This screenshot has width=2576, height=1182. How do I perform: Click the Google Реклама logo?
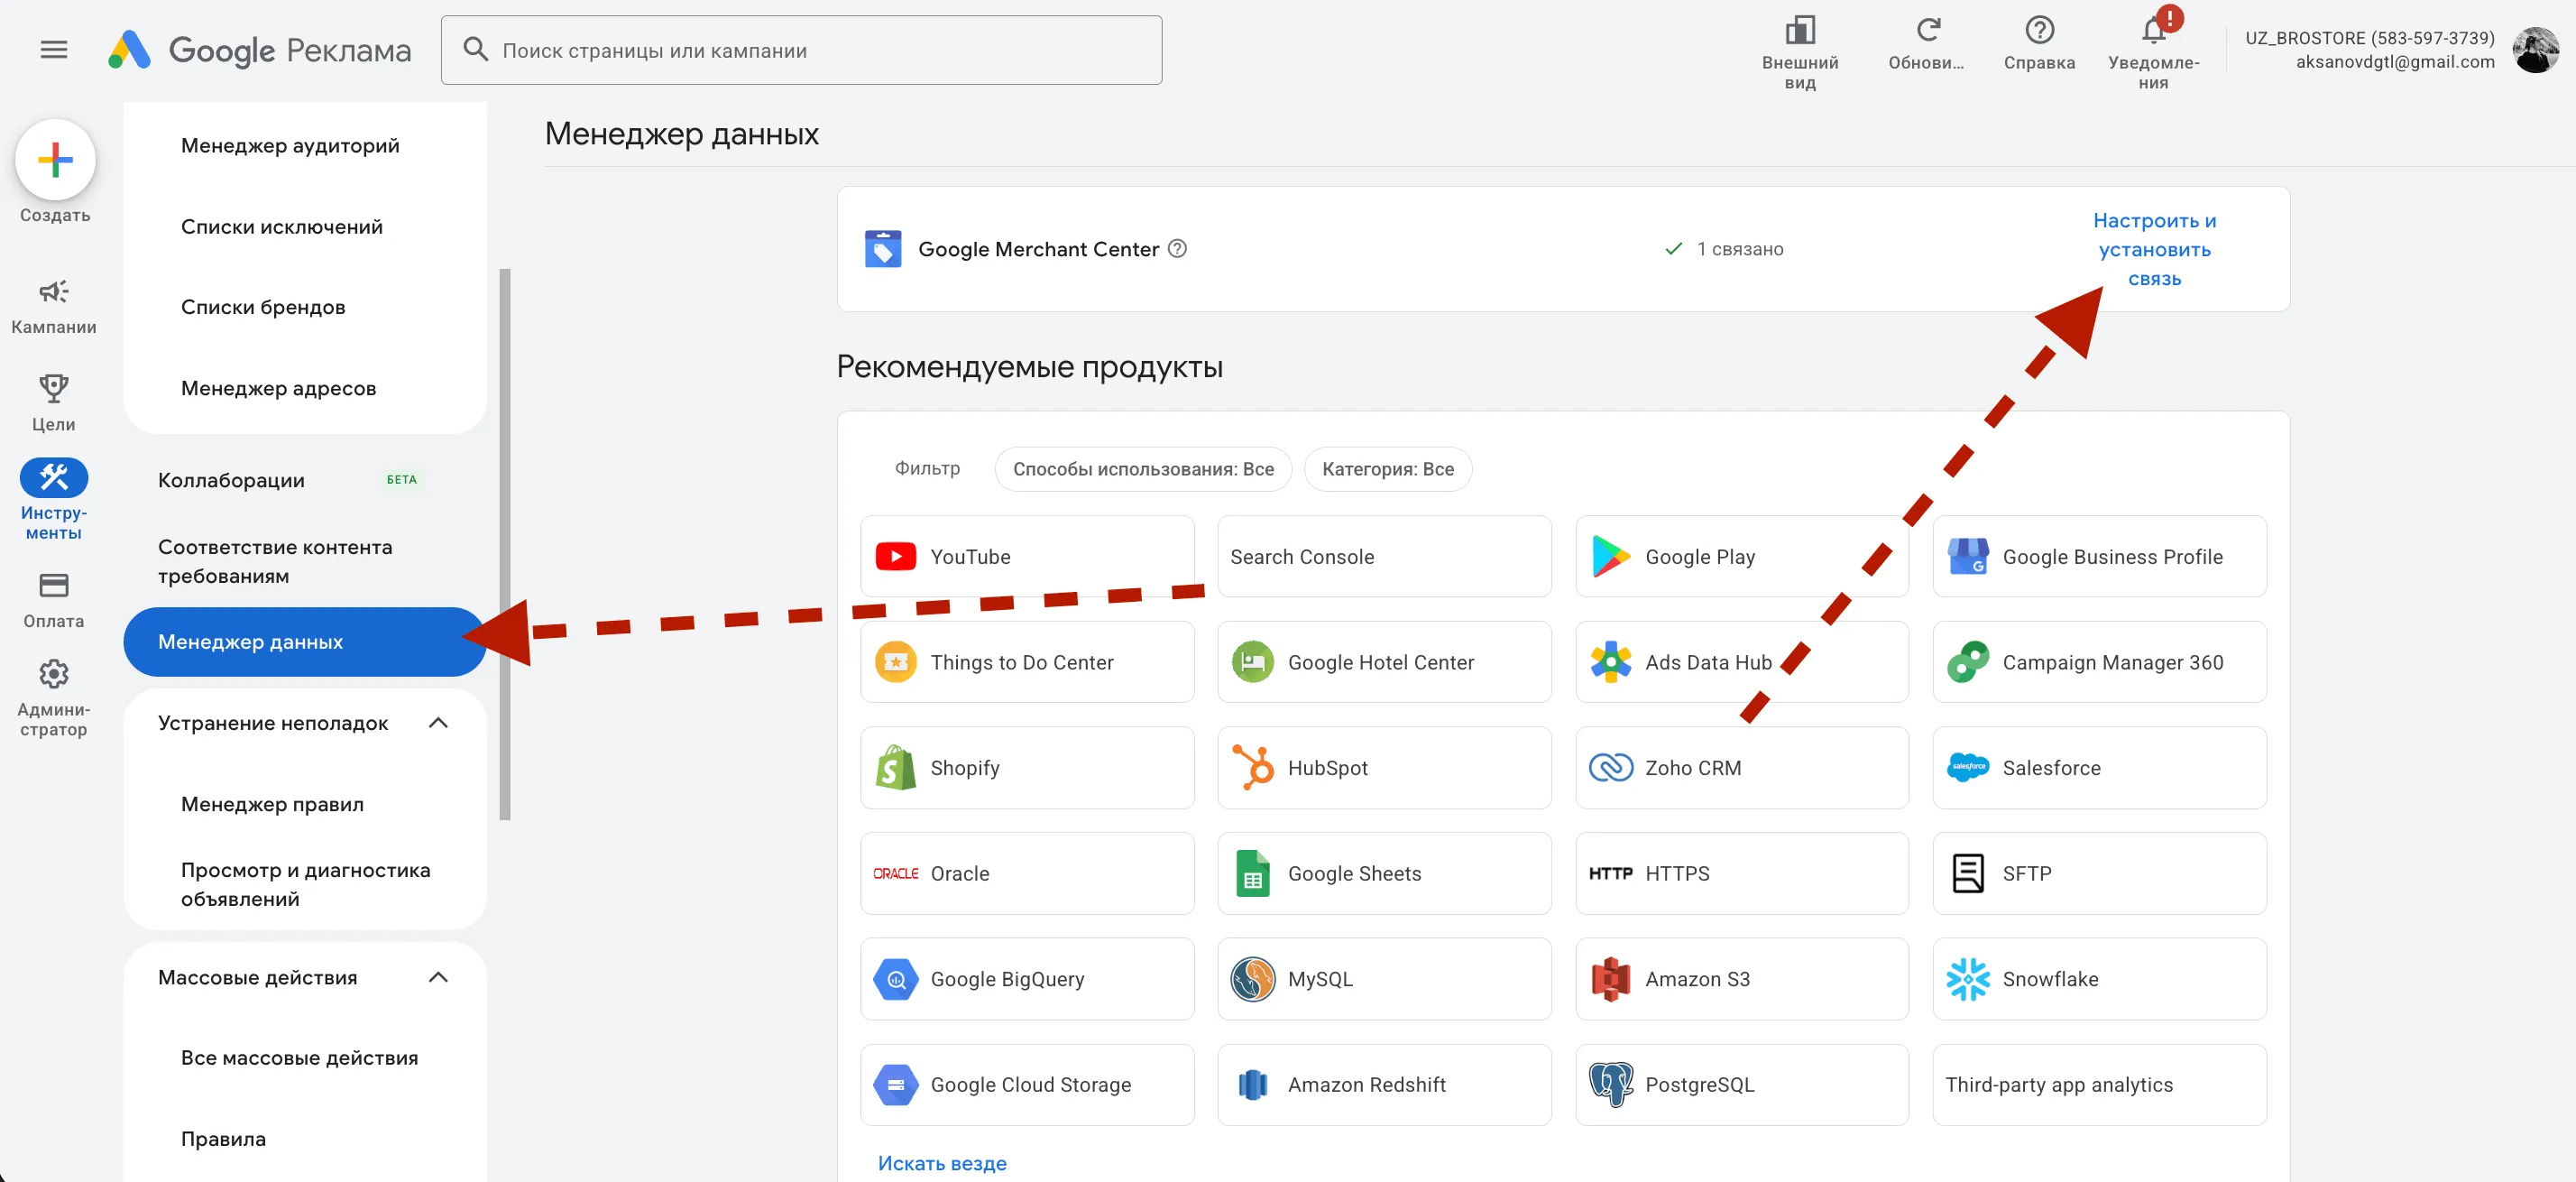259,50
